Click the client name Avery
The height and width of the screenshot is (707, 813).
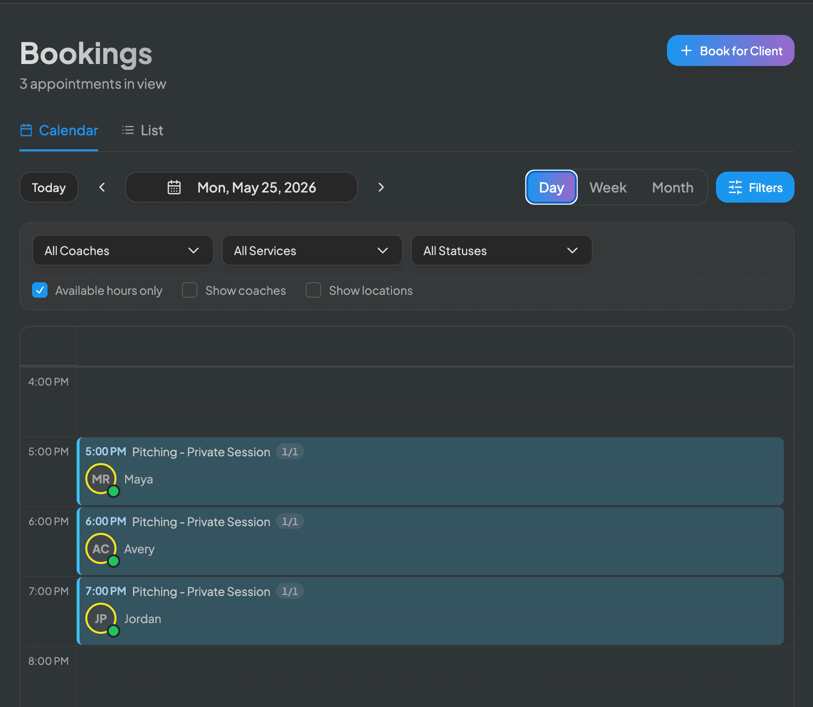(139, 549)
